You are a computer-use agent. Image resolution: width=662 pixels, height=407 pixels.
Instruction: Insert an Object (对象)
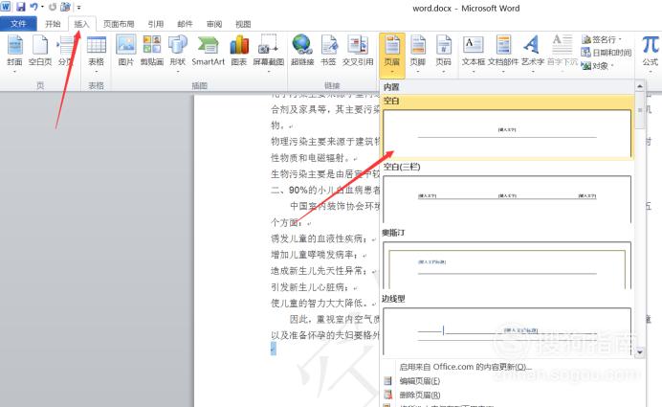597,65
